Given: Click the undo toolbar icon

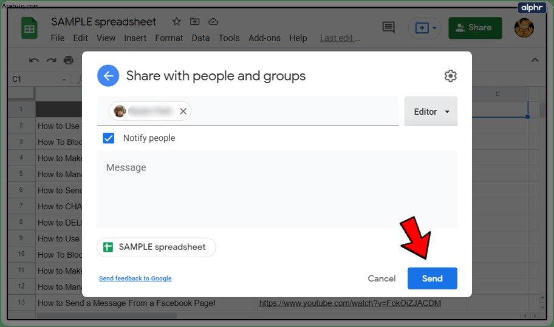Looking at the screenshot, I should click(34, 60).
